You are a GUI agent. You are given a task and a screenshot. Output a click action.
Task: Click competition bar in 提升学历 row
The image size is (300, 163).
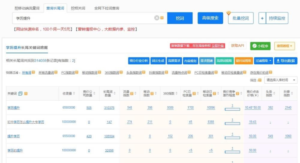232,138
